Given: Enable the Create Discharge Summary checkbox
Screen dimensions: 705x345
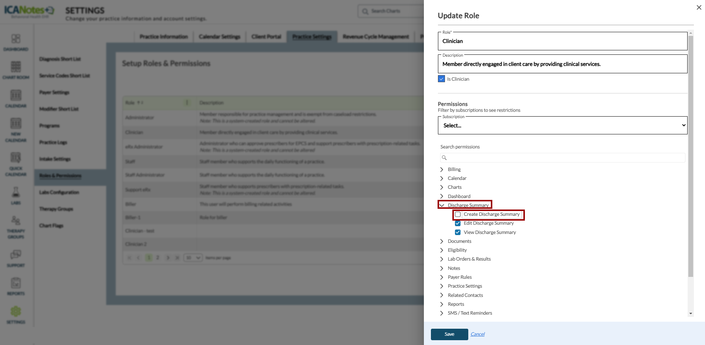Looking at the screenshot, I should pos(458,214).
